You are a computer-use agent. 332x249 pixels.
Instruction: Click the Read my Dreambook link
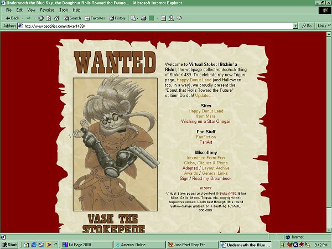(212, 179)
